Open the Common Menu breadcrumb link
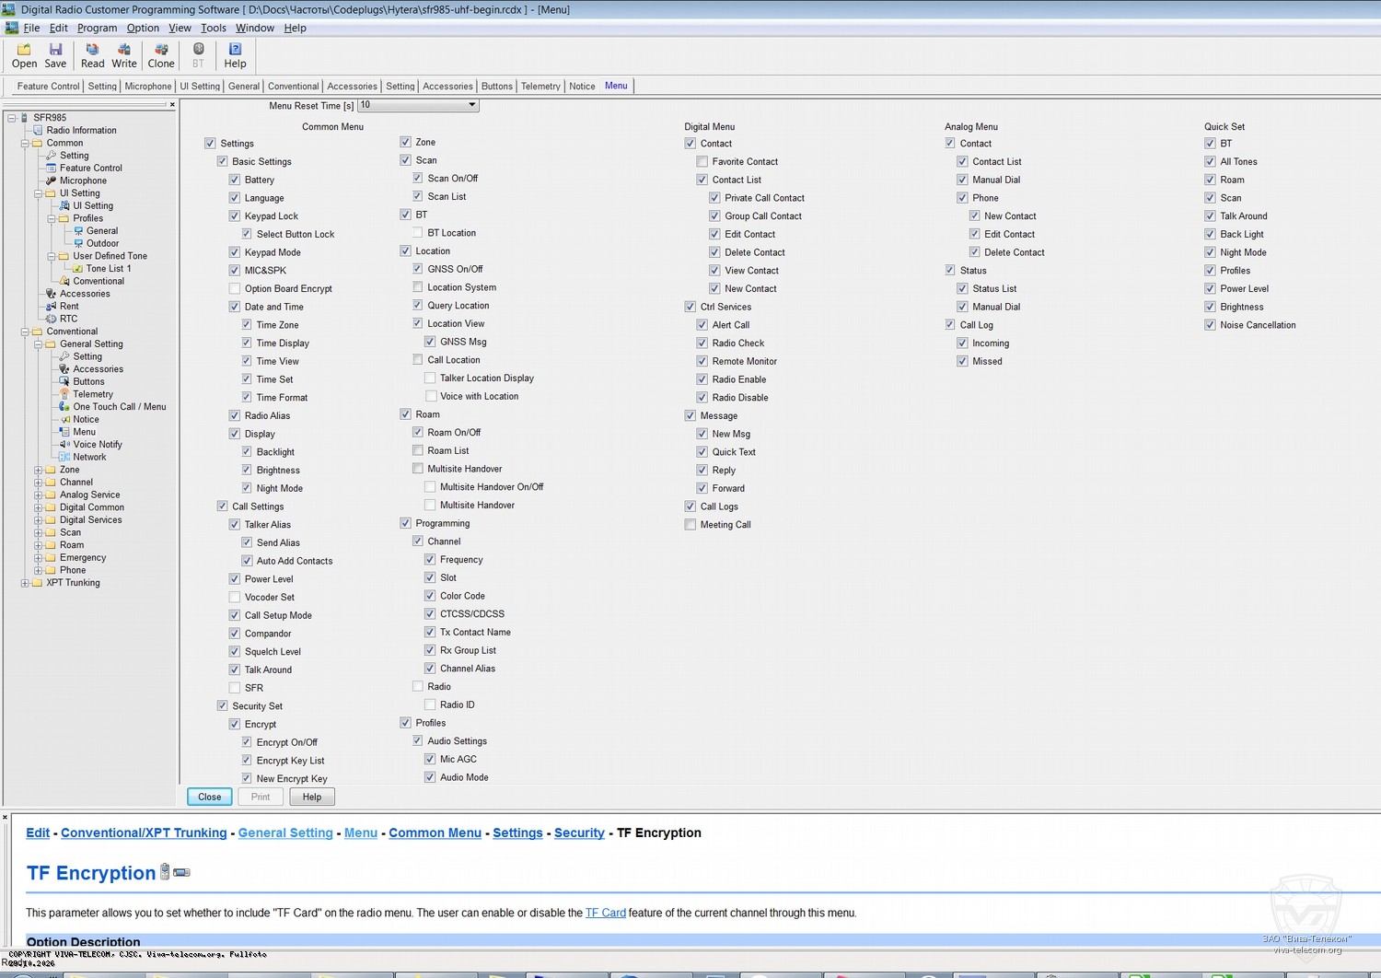Screen dimensions: 1381x978 click(x=435, y=833)
